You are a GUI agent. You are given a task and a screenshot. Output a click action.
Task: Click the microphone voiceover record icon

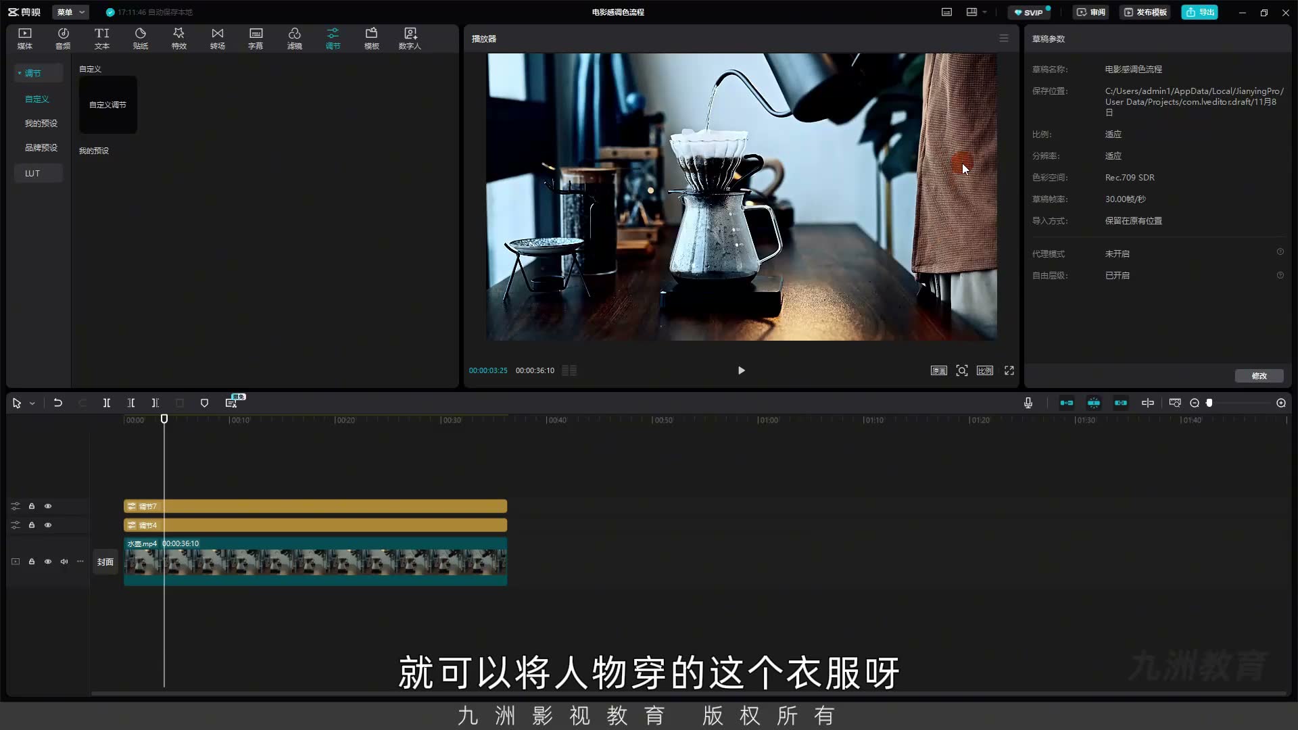(1028, 403)
